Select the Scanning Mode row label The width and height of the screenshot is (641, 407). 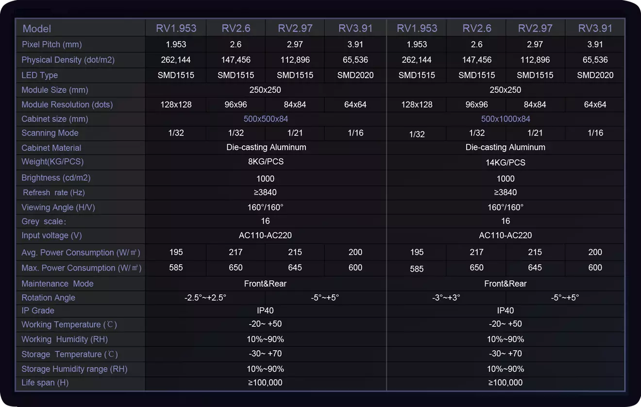[50, 133]
